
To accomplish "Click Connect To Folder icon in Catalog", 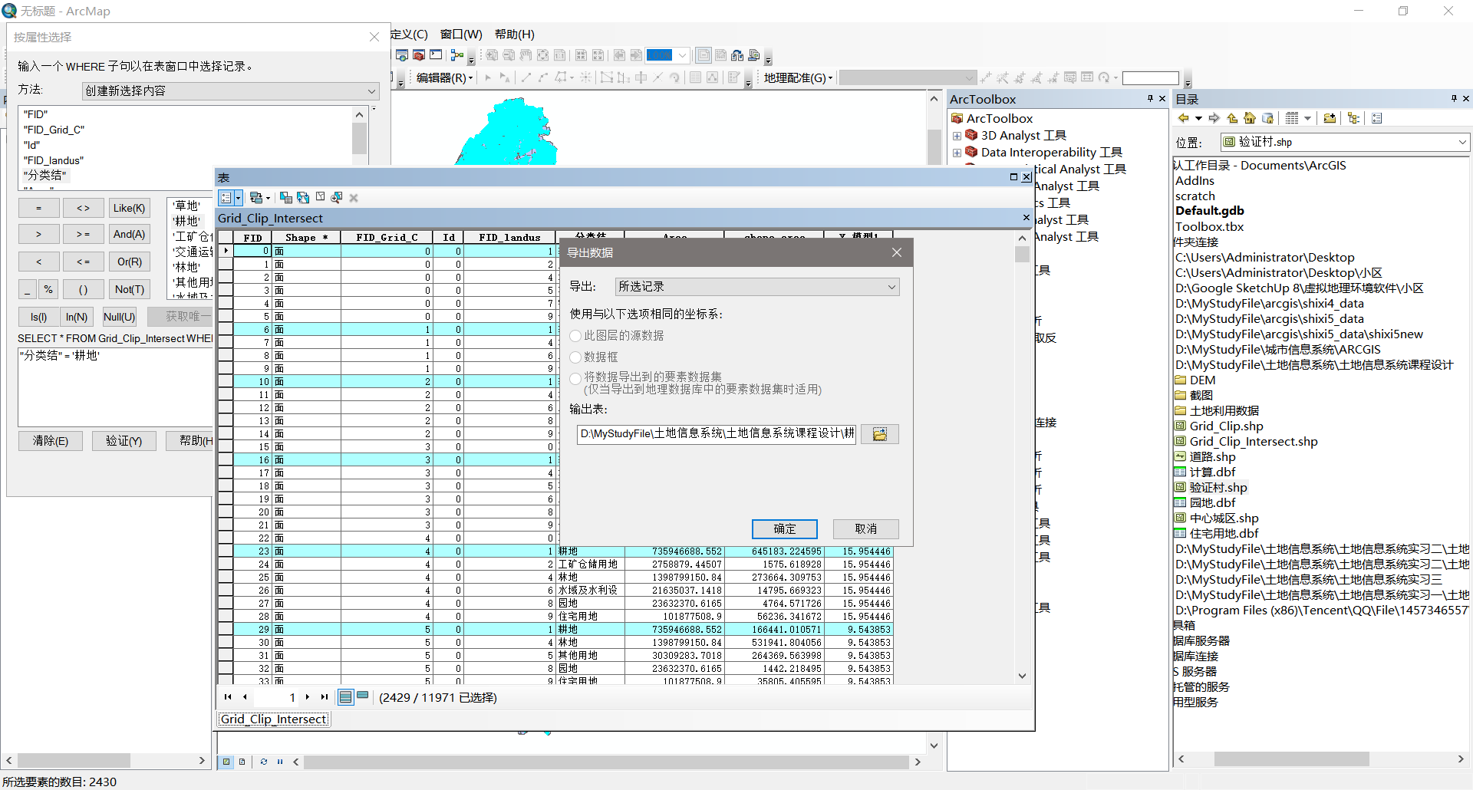I will [1330, 118].
